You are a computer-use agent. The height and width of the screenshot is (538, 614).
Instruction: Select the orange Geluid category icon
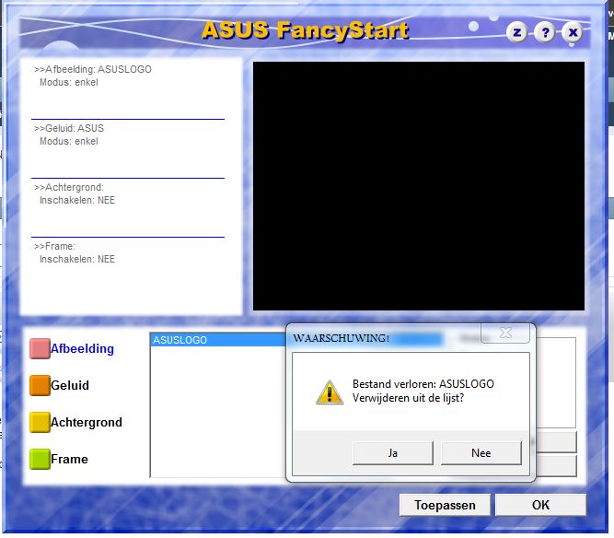(40, 386)
